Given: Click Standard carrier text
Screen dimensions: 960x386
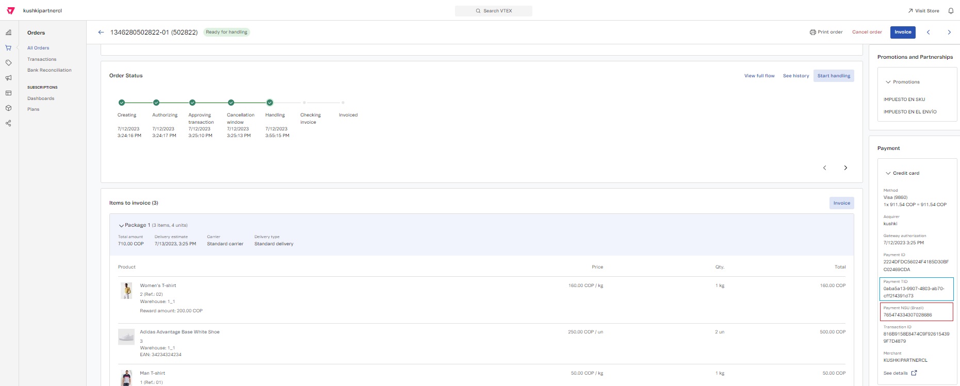Looking at the screenshot, I should click(x=225, y=244).
